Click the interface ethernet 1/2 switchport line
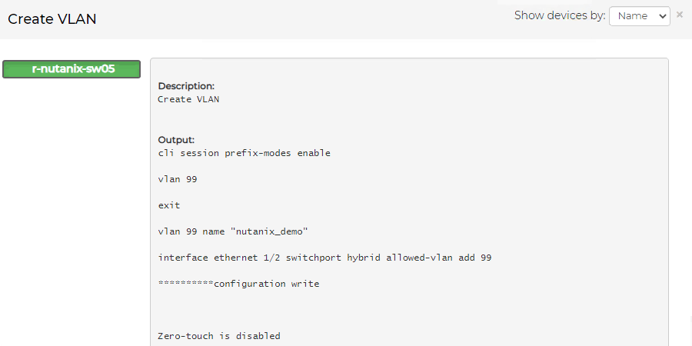This screenshot has width=692, height=346. pyautogui.click(x=324, y=258)
